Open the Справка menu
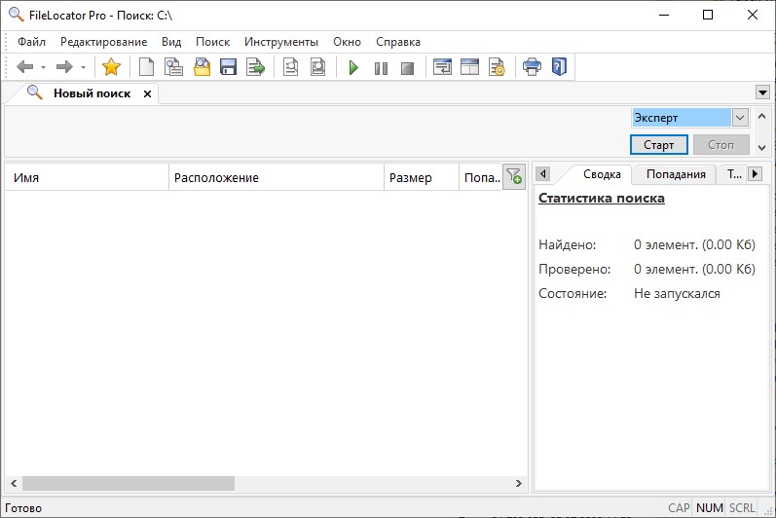776x518 pixels. pos(398,42)
